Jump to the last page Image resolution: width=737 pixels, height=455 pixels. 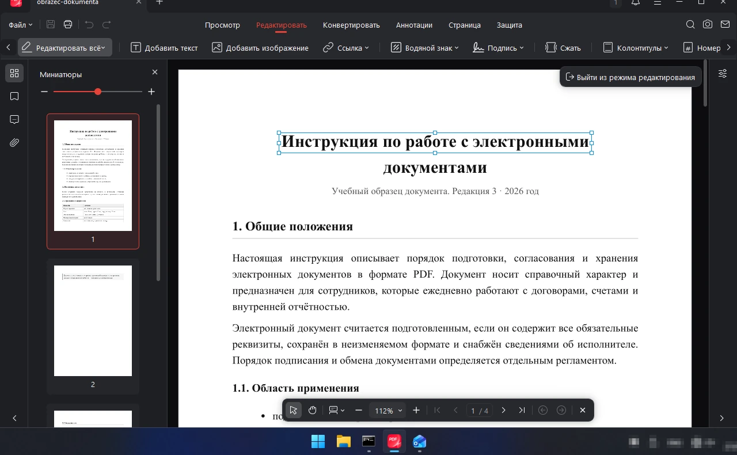522,410
